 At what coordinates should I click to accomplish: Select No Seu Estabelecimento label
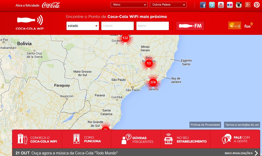coord(192,140)
